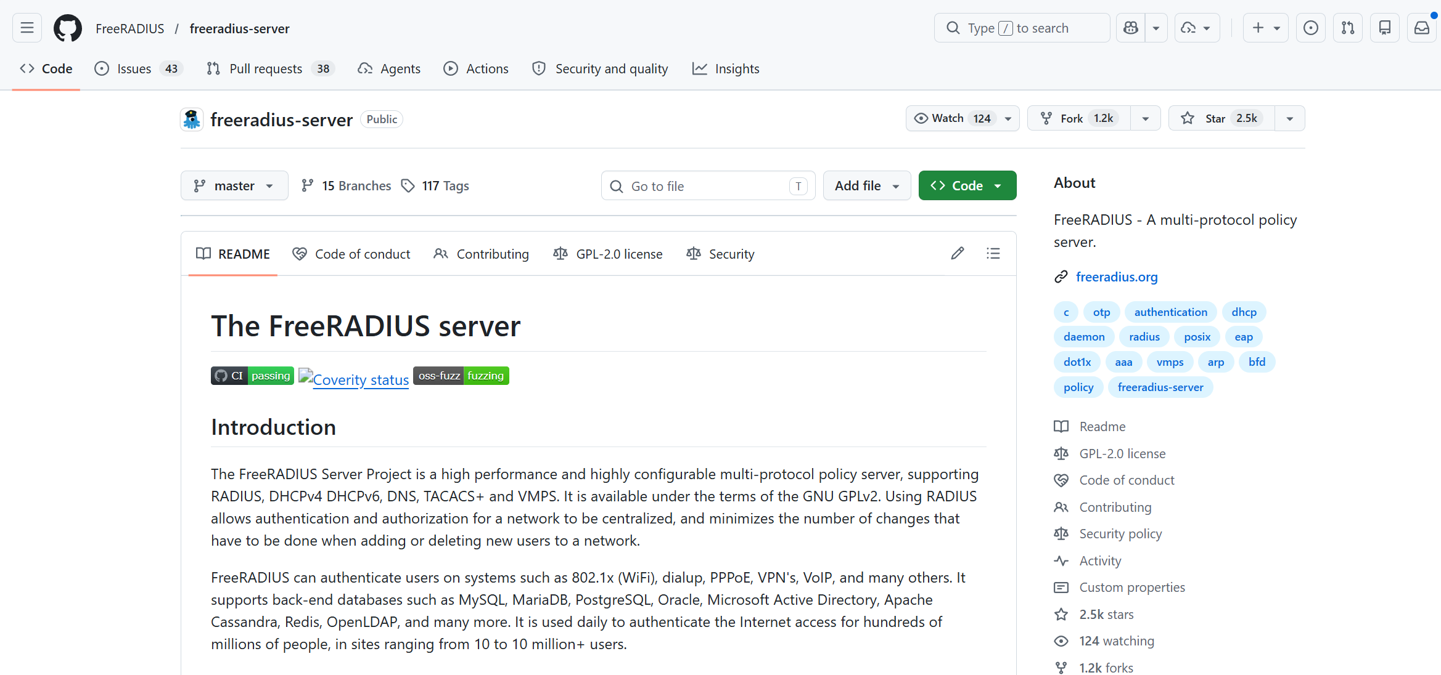This screenshot has width=1441, height=675.
Task: Go to GitHub homepage via Octocat logo
Action: (68, 28)
